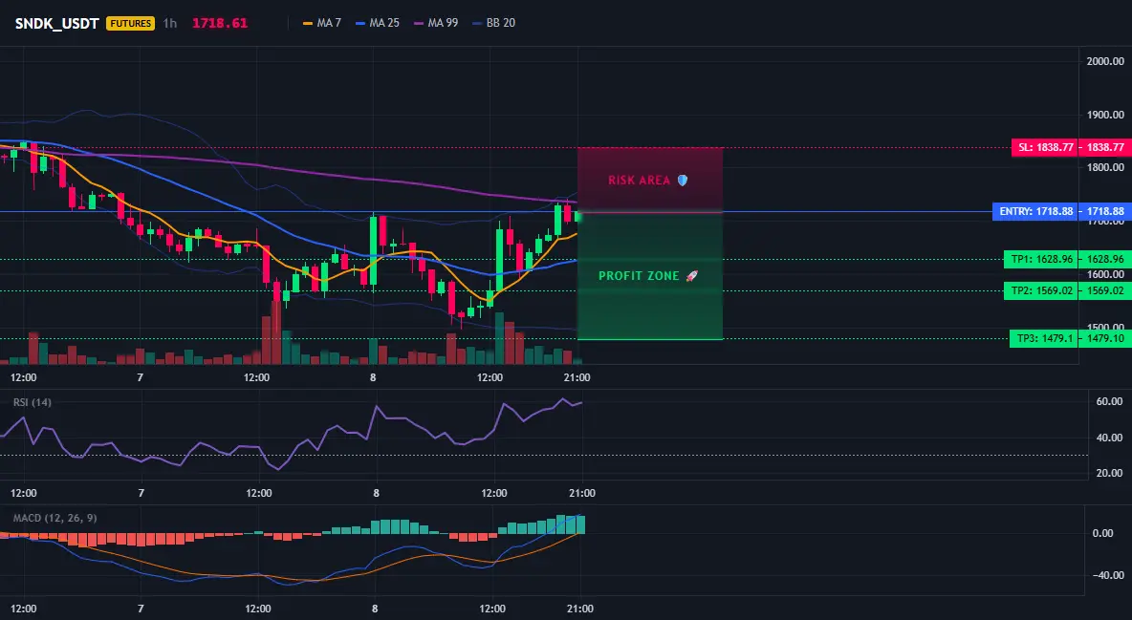Click the TP1: 1628.96 target label
The height and width of the screenshot is (620, 1132).
(1042, 259)
